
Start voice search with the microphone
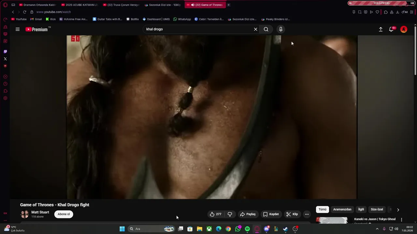click(281, 29)
